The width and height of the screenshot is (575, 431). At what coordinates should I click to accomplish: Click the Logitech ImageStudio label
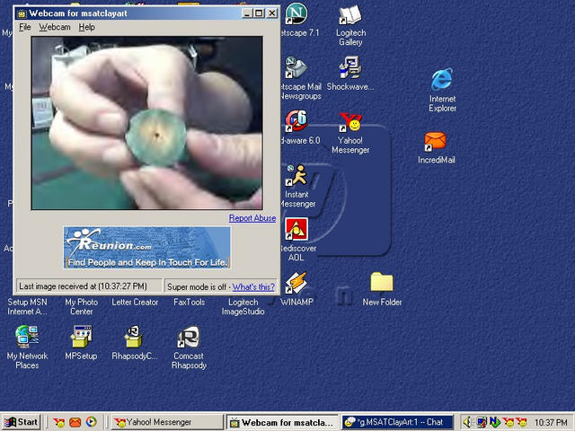(x=243, y=307)
